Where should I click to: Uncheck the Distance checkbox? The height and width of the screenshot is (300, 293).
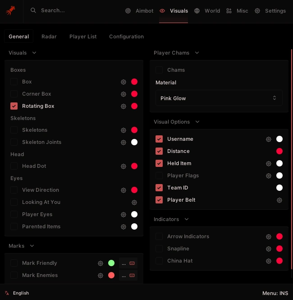(x=159, y=151)
